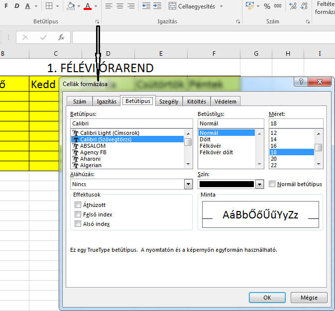The height and width of the screenshot is (311, 335).
Task: Click the black Szín color swatch
Action: click(226, 184)
